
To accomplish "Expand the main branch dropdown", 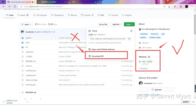I will pyautogui.click(x=26, y=24).
